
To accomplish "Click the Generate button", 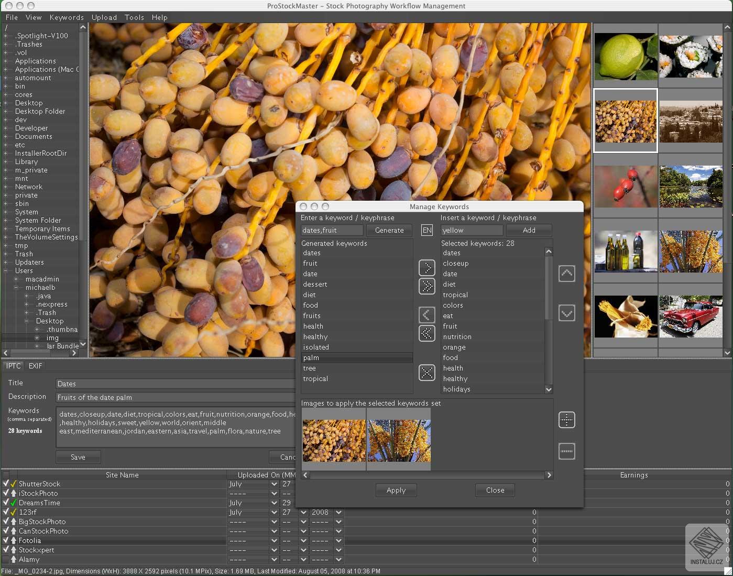I will (x=389, y=230).
